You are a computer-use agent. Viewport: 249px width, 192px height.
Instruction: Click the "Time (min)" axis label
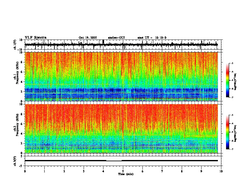tap(126, 174)
